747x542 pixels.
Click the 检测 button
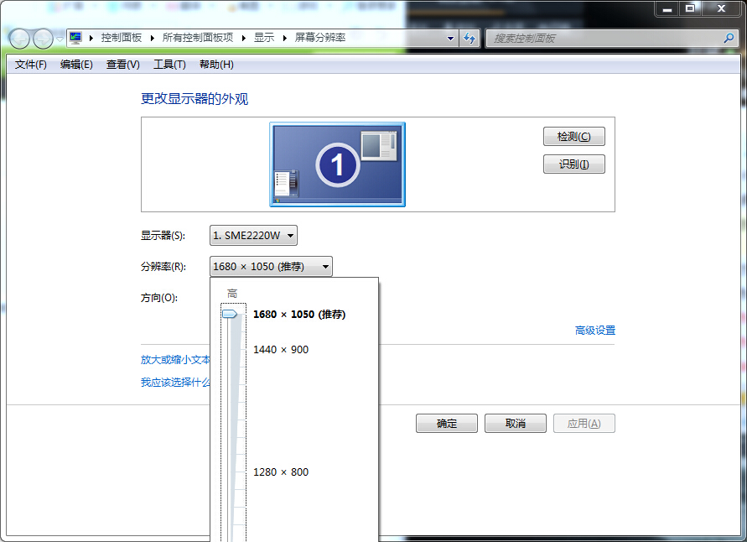573,136
